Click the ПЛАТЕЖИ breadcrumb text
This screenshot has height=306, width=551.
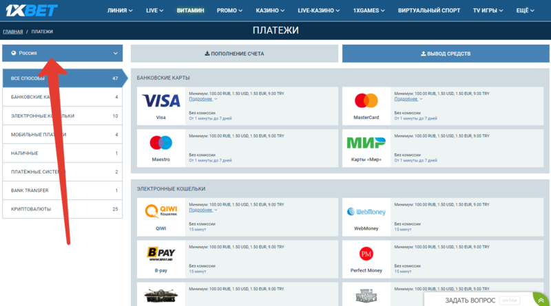[42, 32]
